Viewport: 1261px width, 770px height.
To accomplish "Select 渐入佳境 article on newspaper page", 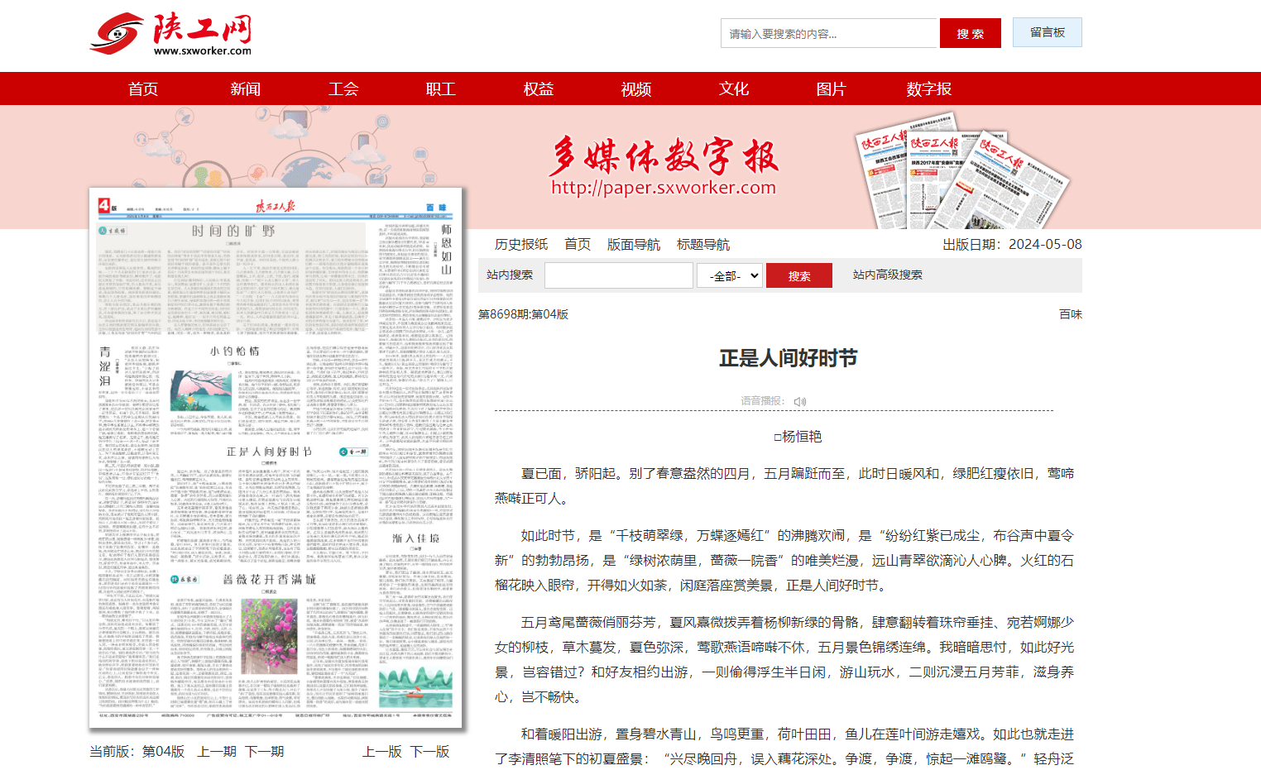I will tap(416, 538).
